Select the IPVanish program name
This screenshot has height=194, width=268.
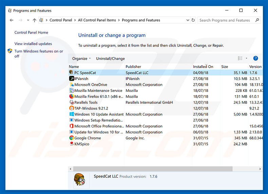tap(81, 79)
